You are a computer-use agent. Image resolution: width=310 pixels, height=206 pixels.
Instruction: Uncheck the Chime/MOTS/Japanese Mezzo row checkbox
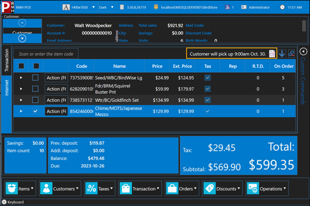[x=35, y=111]
